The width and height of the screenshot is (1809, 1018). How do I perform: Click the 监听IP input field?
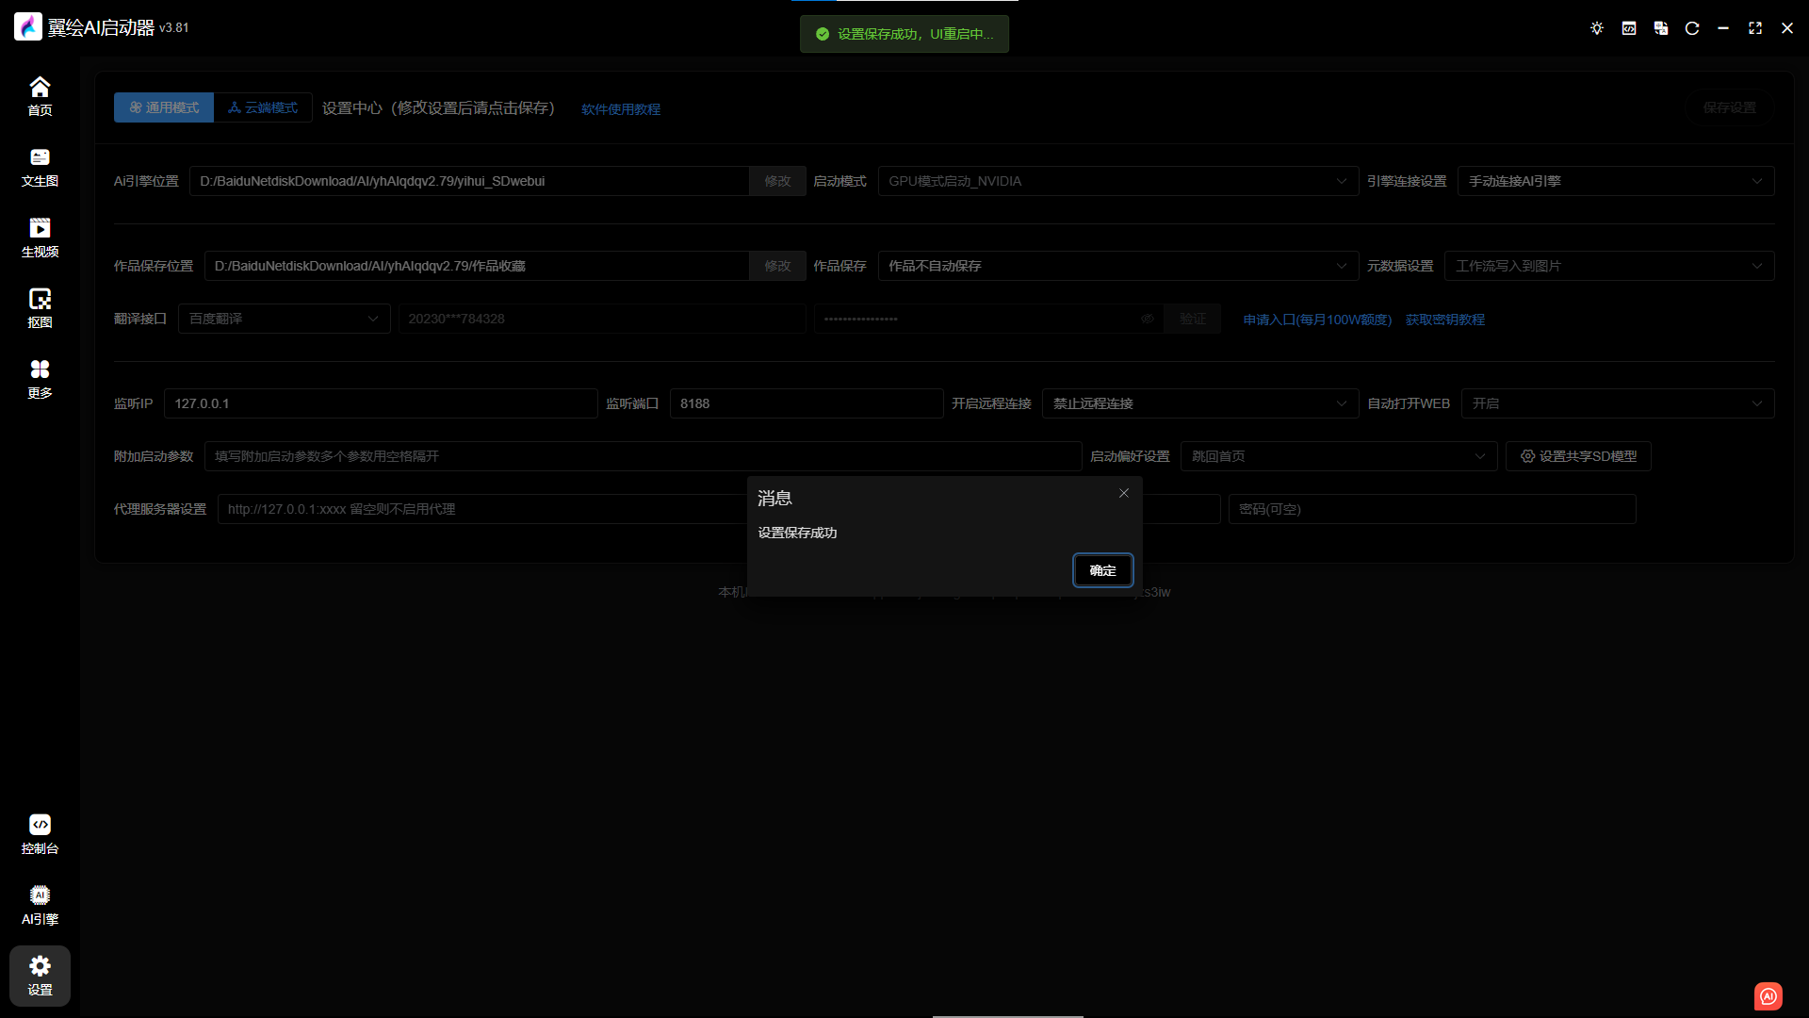(381, 403)
